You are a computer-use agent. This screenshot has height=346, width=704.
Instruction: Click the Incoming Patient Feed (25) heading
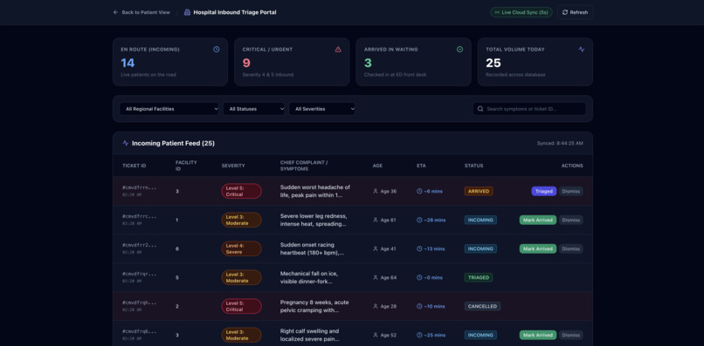[173, 144]
